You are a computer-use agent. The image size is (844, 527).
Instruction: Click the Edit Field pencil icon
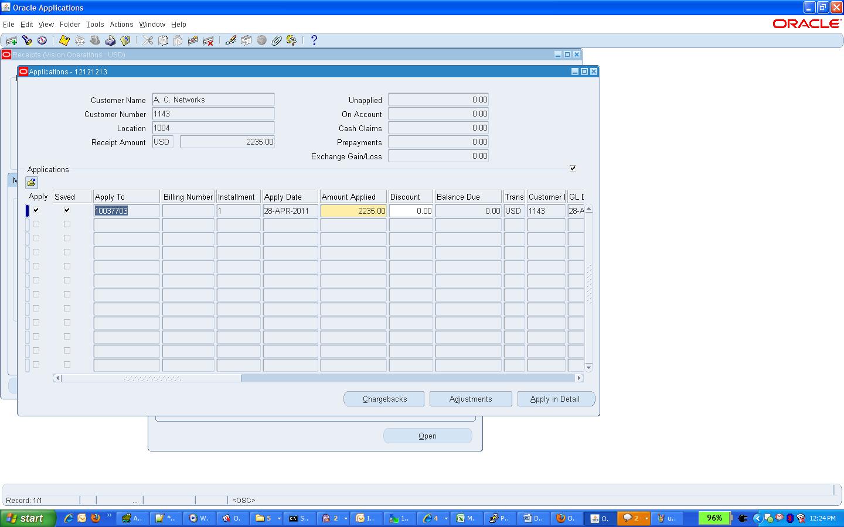[231, 40]
